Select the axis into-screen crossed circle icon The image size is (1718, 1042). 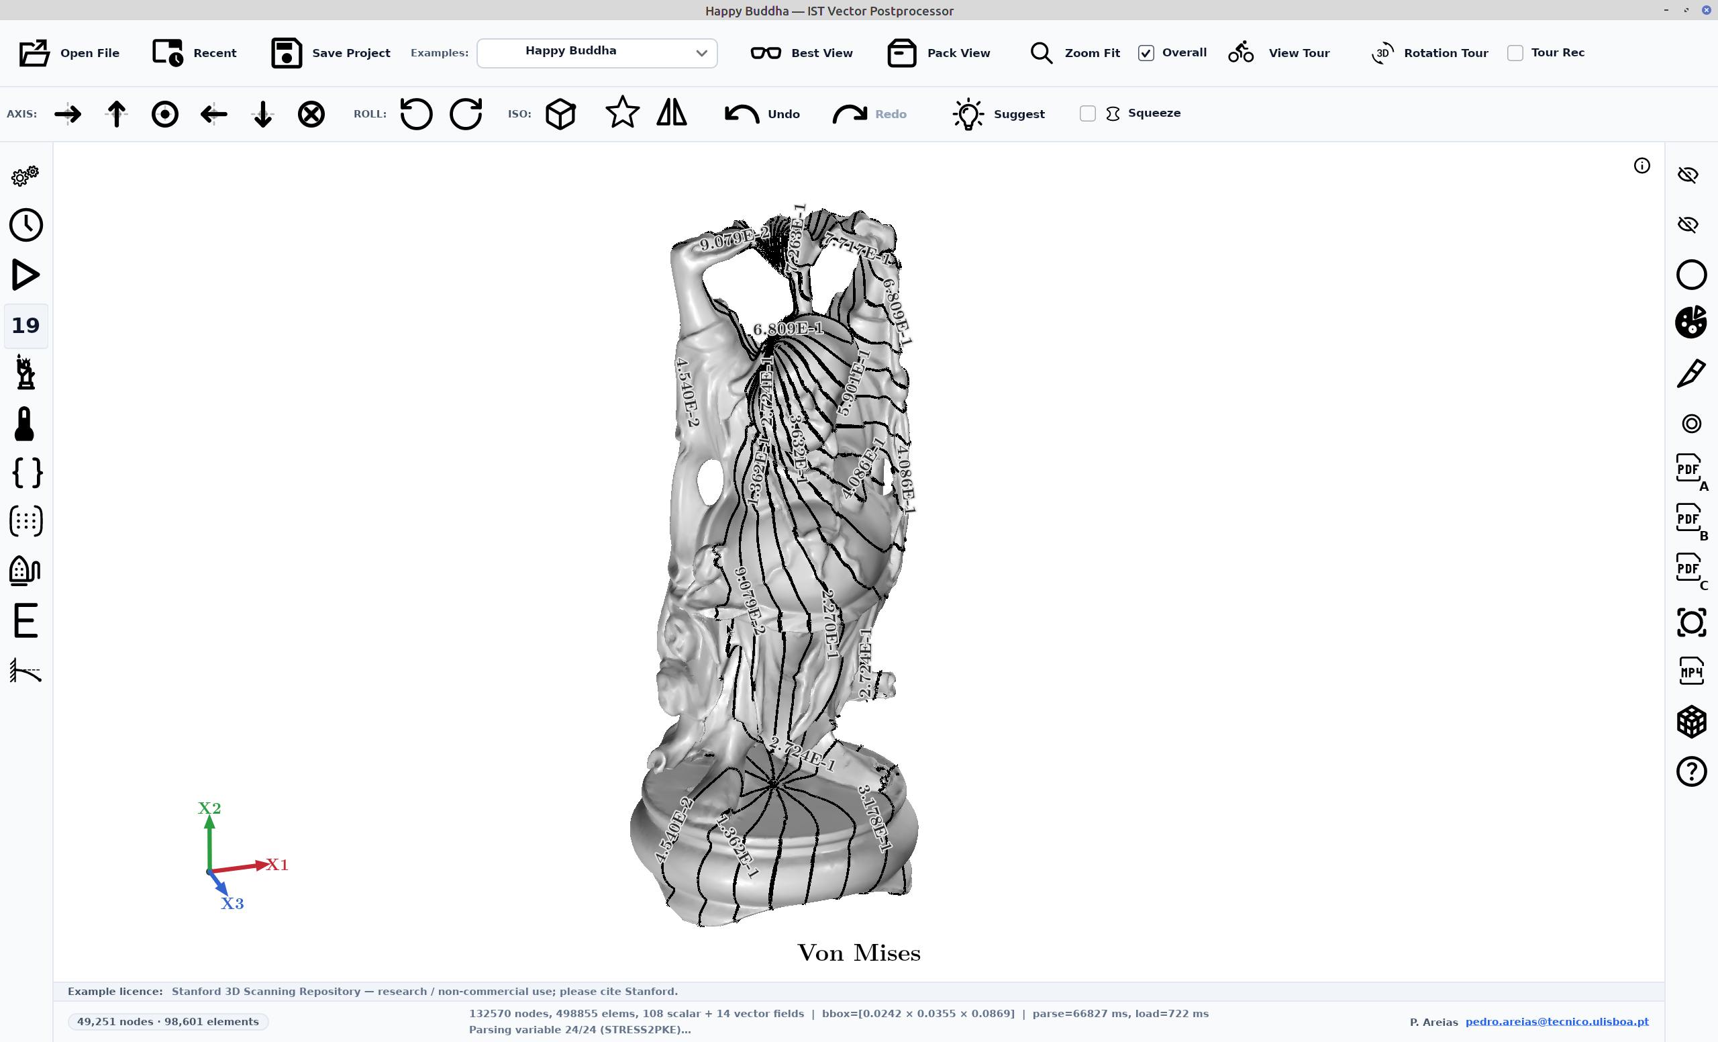311,113
